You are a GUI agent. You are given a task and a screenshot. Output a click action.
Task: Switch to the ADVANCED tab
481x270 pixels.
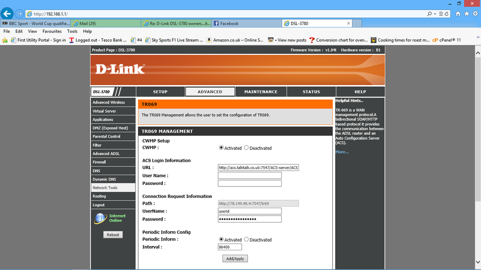click(210, 92)
